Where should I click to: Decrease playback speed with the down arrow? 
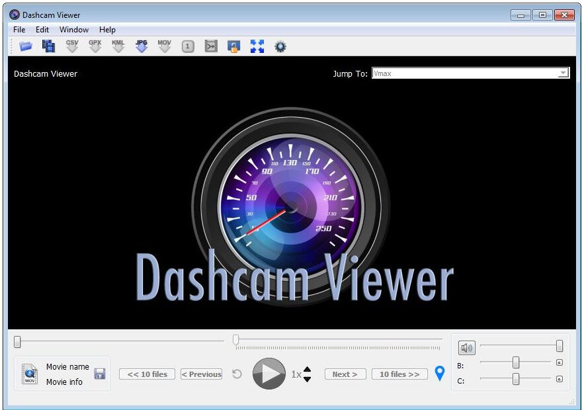click(307, 379)
